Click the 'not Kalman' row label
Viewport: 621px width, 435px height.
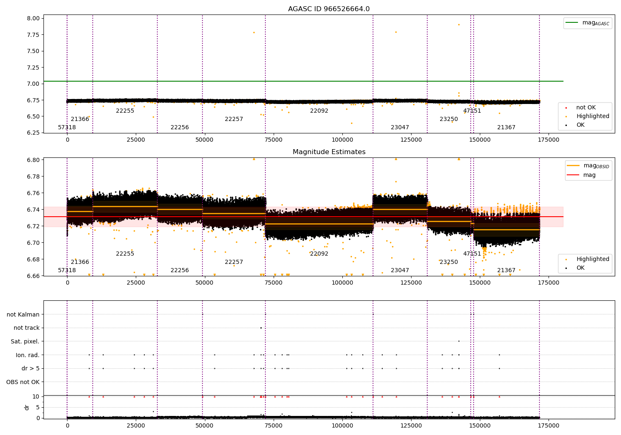(x=23, y=314)
